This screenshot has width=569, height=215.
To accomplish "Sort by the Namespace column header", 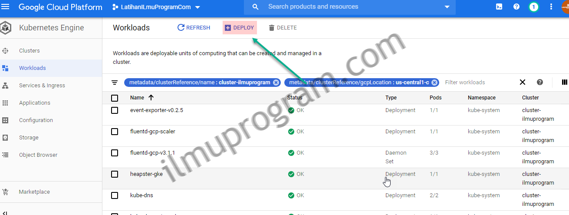I will coord(482,98).
